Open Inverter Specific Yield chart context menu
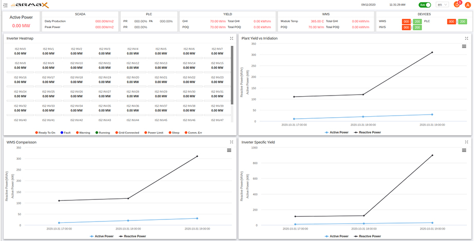This screenshot has height=241, width=475. [x=464, y=150]
